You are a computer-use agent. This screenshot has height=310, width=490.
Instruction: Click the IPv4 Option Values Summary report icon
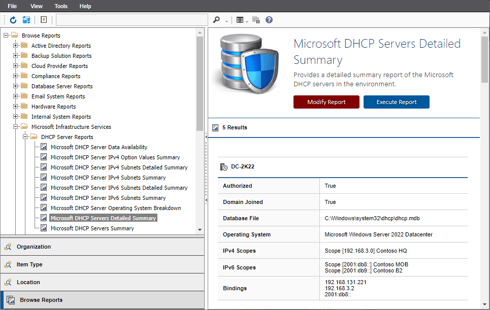(44, 157)
